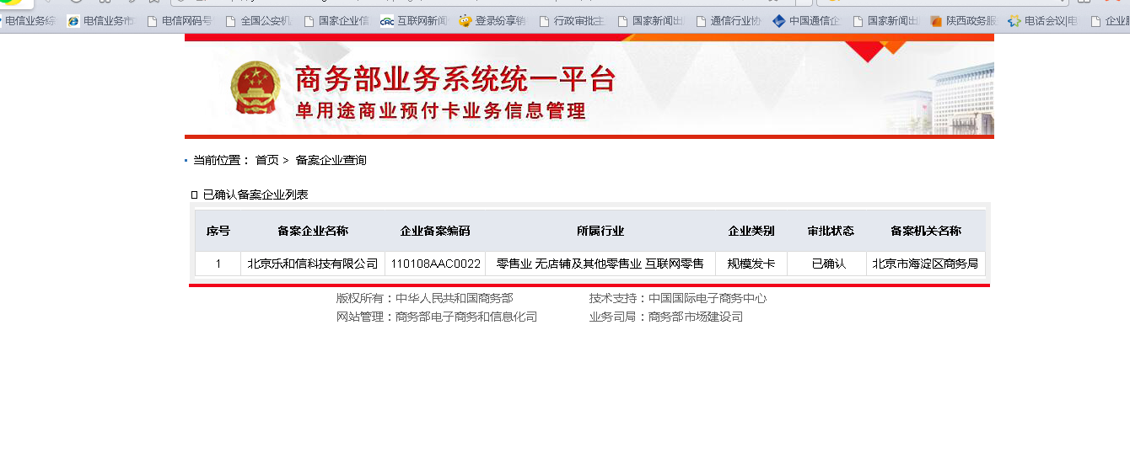Screen dimensions: 1130x469
Task: Click the 序号 column header
Action: pyautogui.click(x=218, y=231)
